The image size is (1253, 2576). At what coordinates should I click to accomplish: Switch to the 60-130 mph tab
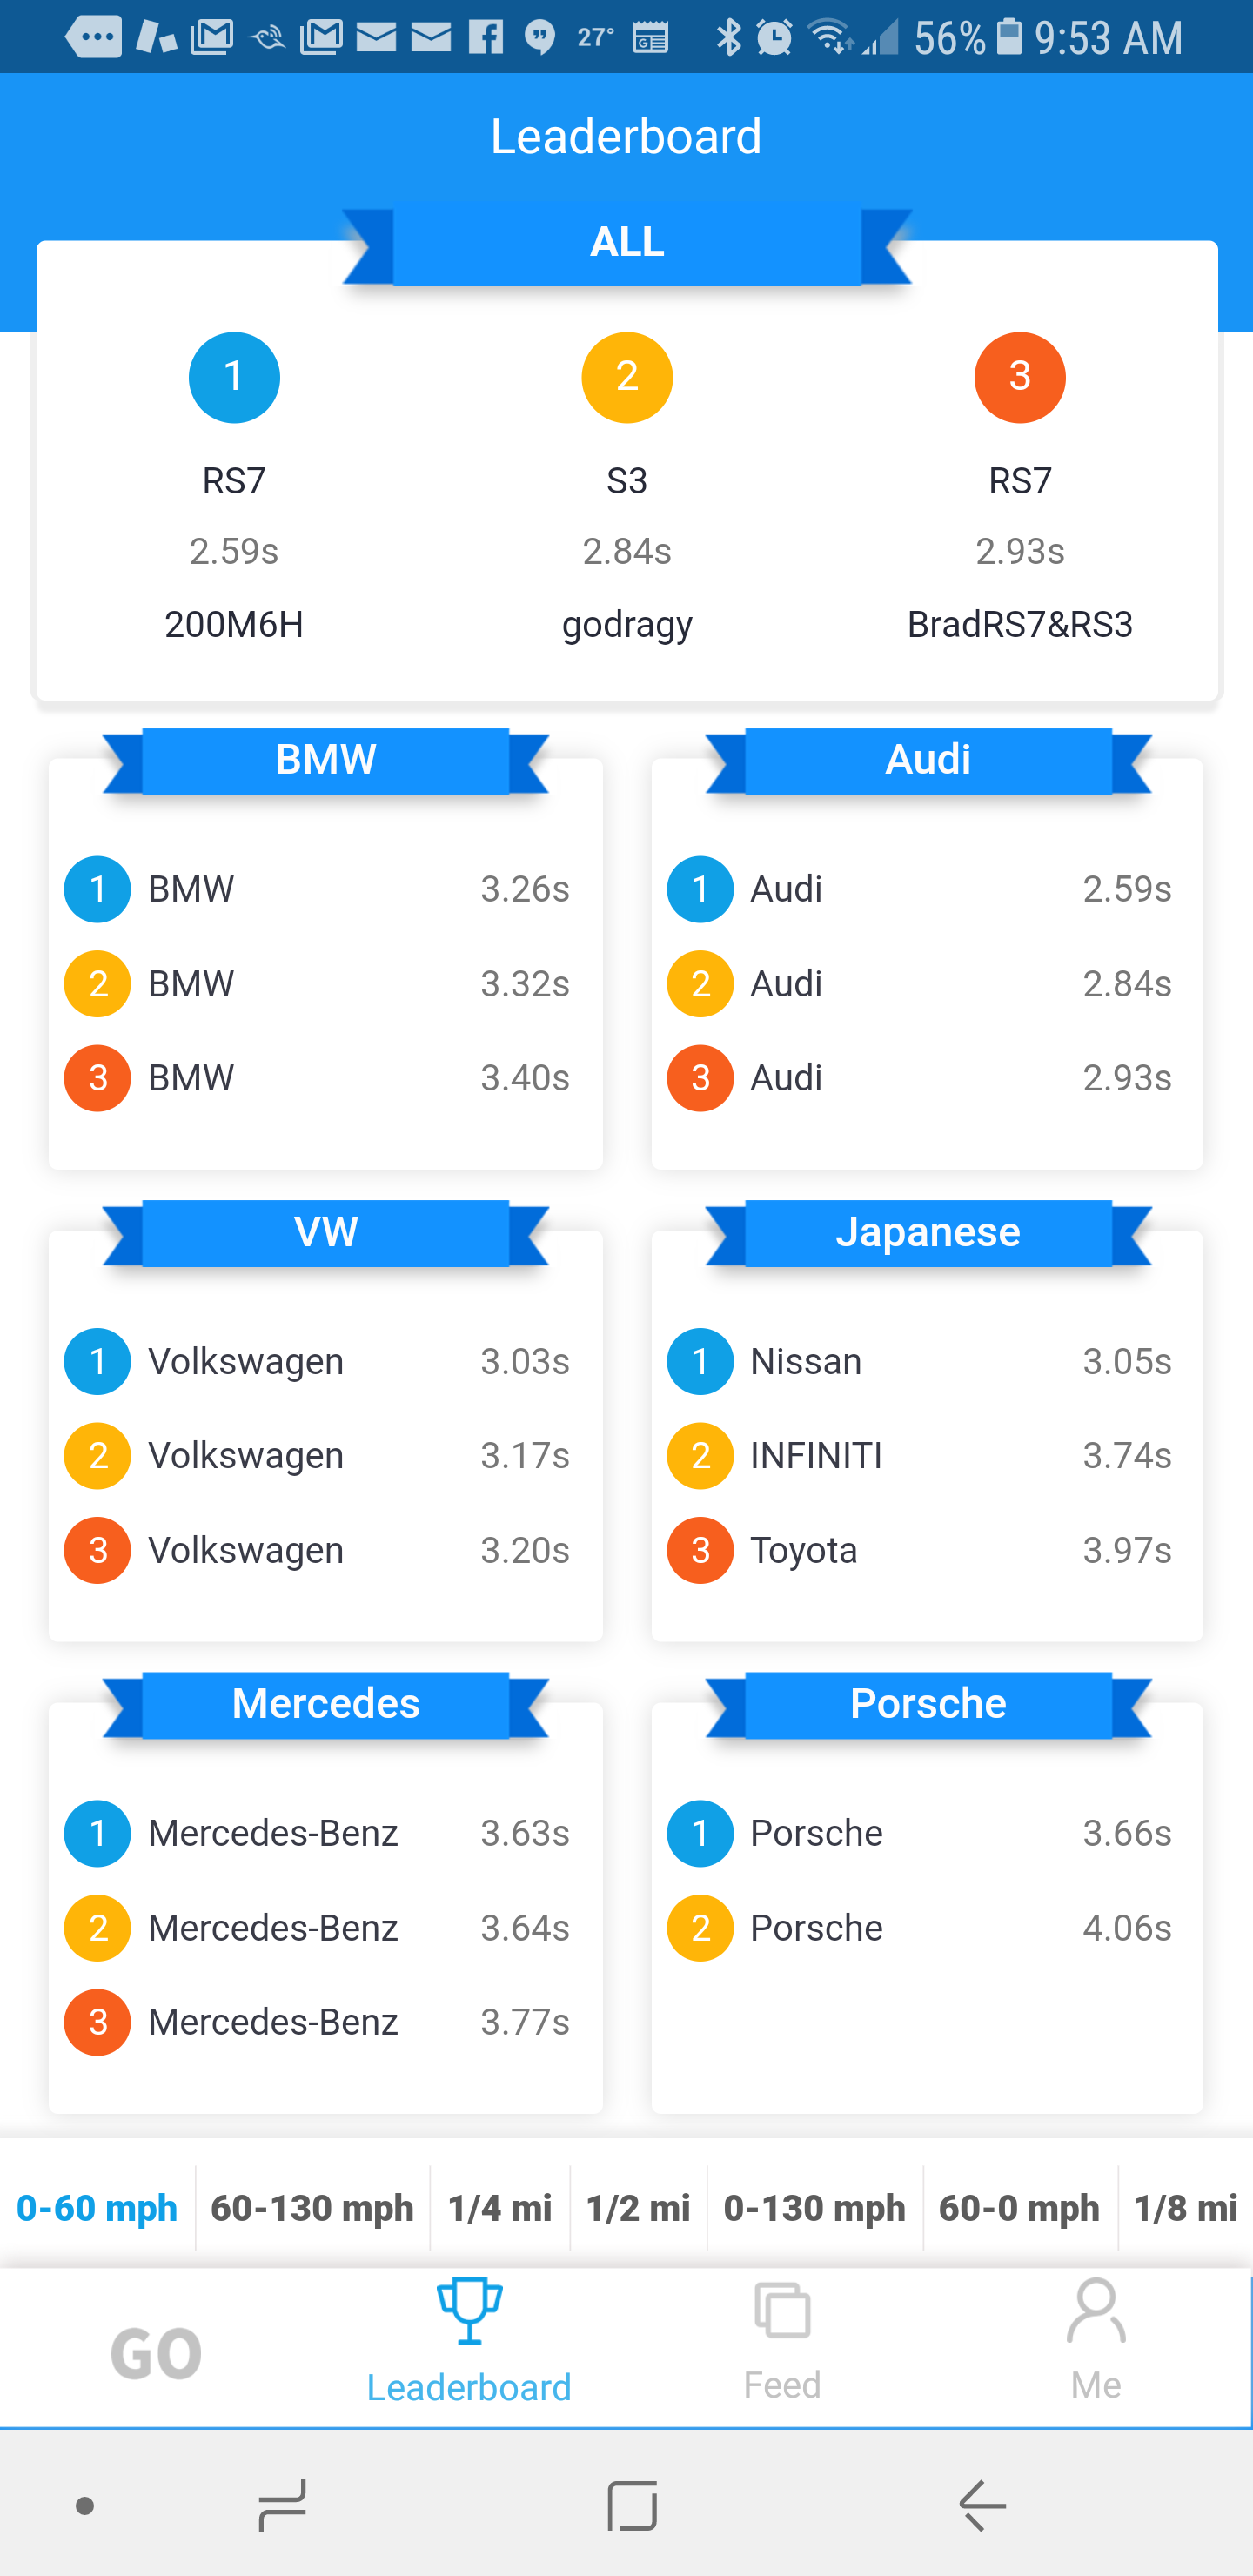click(x=312, y=2208)
